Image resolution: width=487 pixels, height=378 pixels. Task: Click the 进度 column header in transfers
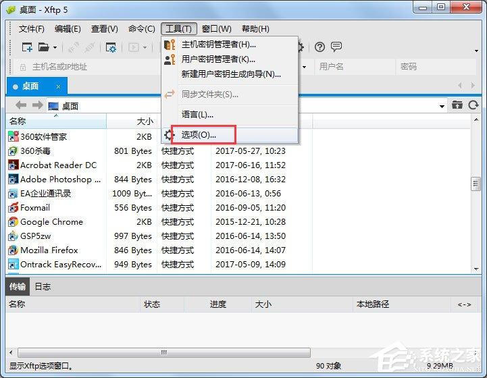217,304
